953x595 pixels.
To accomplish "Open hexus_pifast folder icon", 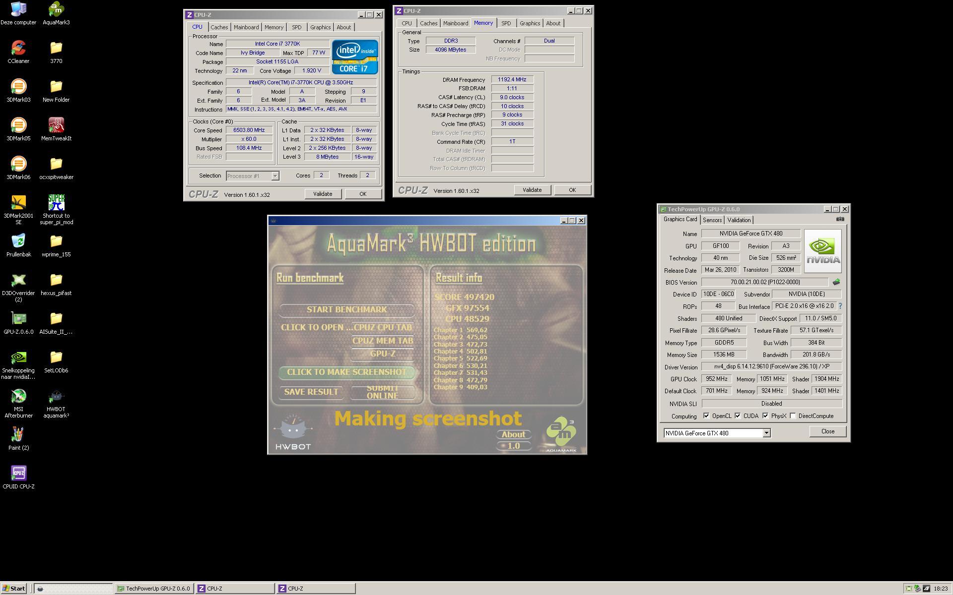I will pos(56,284).
